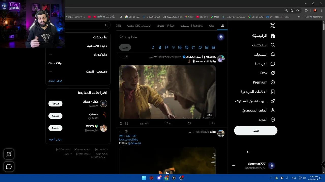Open the Gaza City trend

pyautogui.click(x=55, y=63)
